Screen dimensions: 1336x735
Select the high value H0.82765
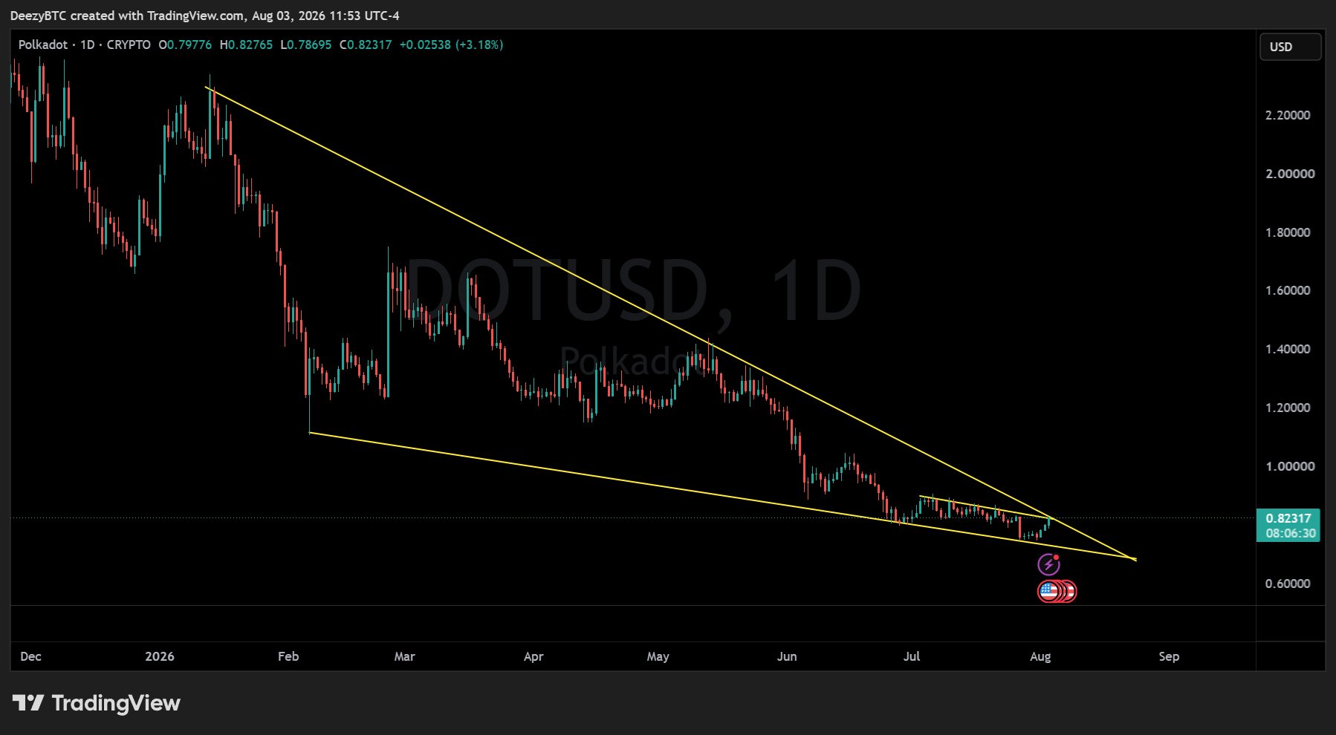coord(246,45)
